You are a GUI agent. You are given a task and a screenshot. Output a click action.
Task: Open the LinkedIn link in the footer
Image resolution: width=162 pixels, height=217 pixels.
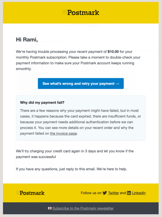coord(139,193)
